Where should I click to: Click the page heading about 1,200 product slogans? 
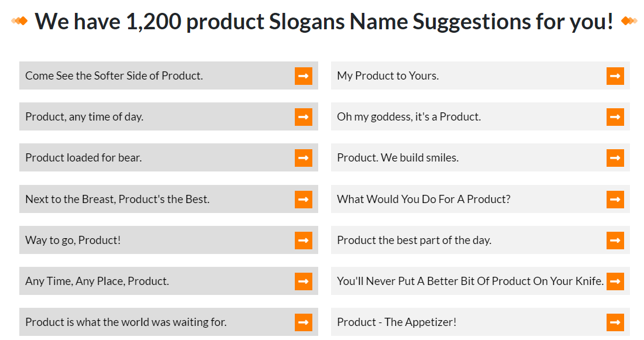(x=324, y=22)
